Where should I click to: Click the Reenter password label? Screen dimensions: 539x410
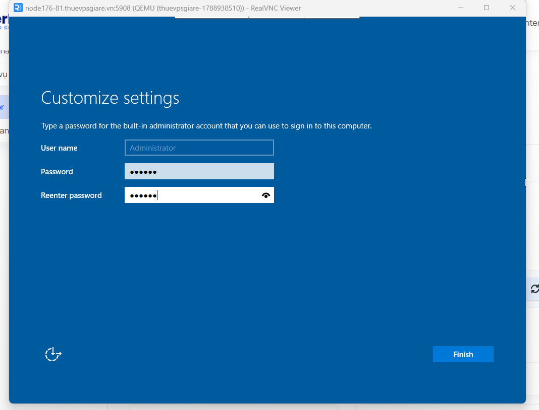pos(71,195)
